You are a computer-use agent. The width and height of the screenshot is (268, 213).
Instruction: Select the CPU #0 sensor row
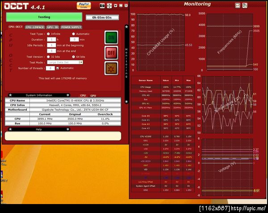point(163,95)
